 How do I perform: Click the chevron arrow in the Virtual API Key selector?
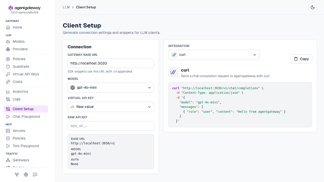(149, 107)
